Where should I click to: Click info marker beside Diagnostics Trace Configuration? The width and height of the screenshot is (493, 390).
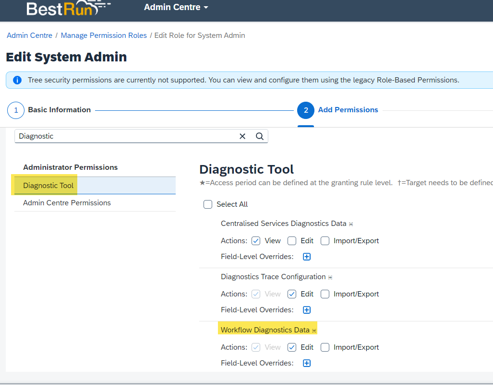click(x=330, y=277)
